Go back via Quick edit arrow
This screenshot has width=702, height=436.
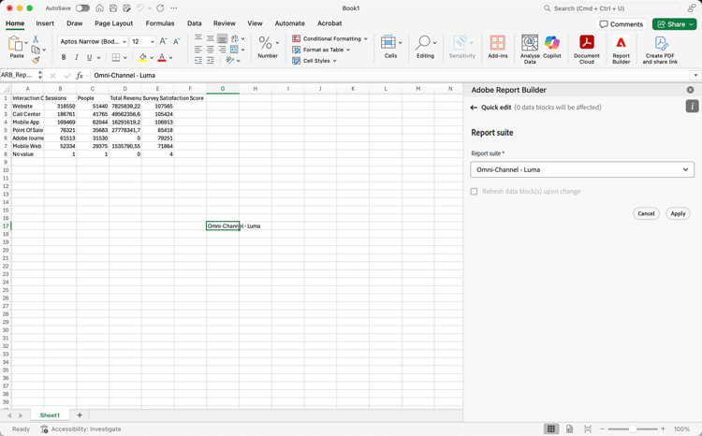coord(474,108)
